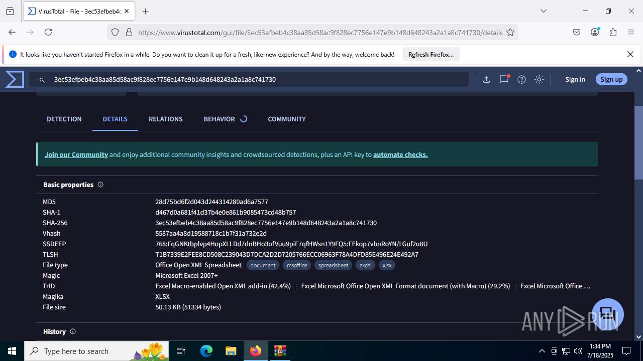Open the upload file icon

pyautogui.click(x=486, y=79)
